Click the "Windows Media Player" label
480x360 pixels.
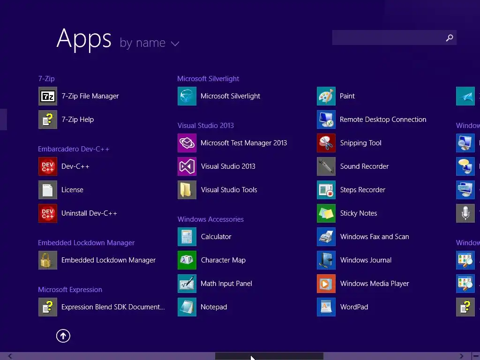375,284
